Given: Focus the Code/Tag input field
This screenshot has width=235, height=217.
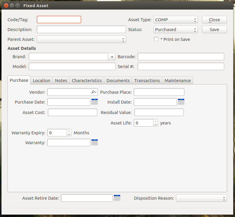Looking at the screenshot, I should 59,20.
